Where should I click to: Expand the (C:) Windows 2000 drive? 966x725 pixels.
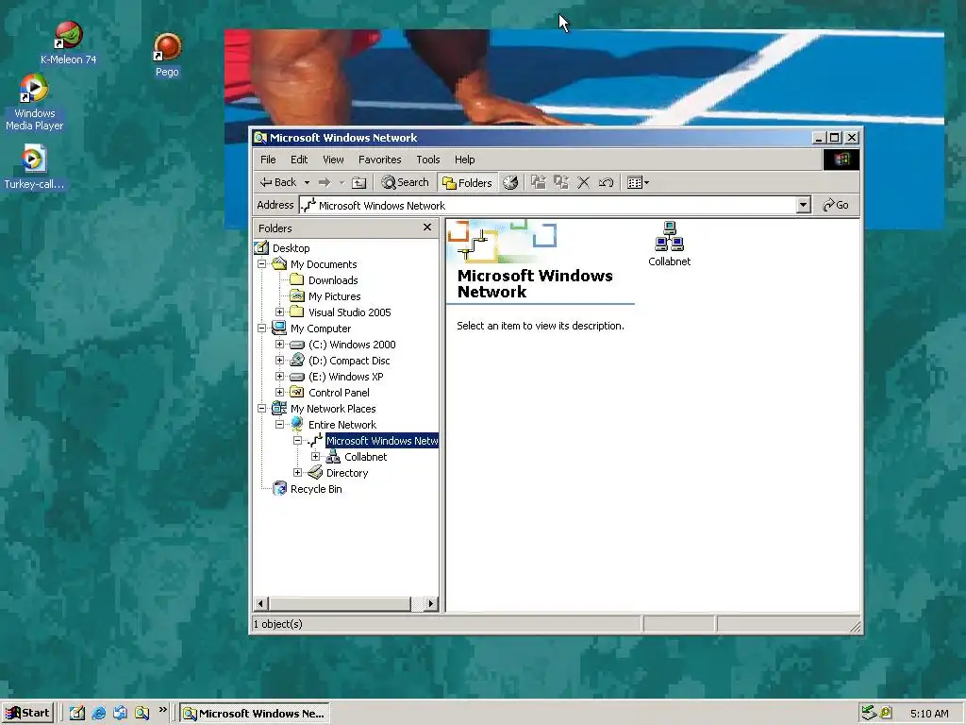click(x=279, y=344)
